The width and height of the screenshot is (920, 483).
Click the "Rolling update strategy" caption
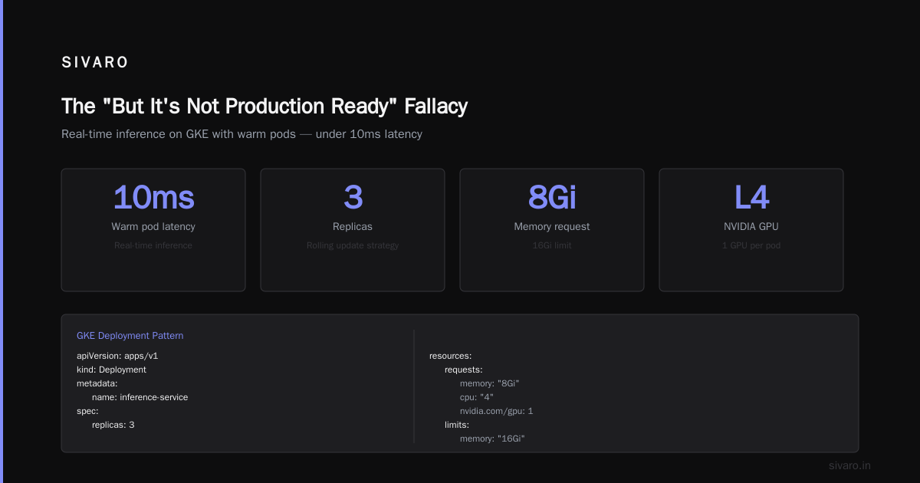tap(353, 245)
